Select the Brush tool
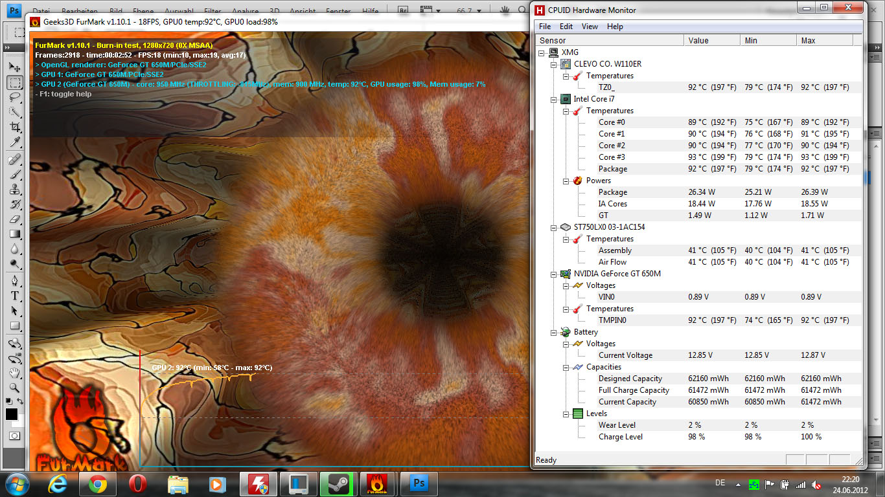The width and height of the screenshot is (885, 497). click(14, 174)
